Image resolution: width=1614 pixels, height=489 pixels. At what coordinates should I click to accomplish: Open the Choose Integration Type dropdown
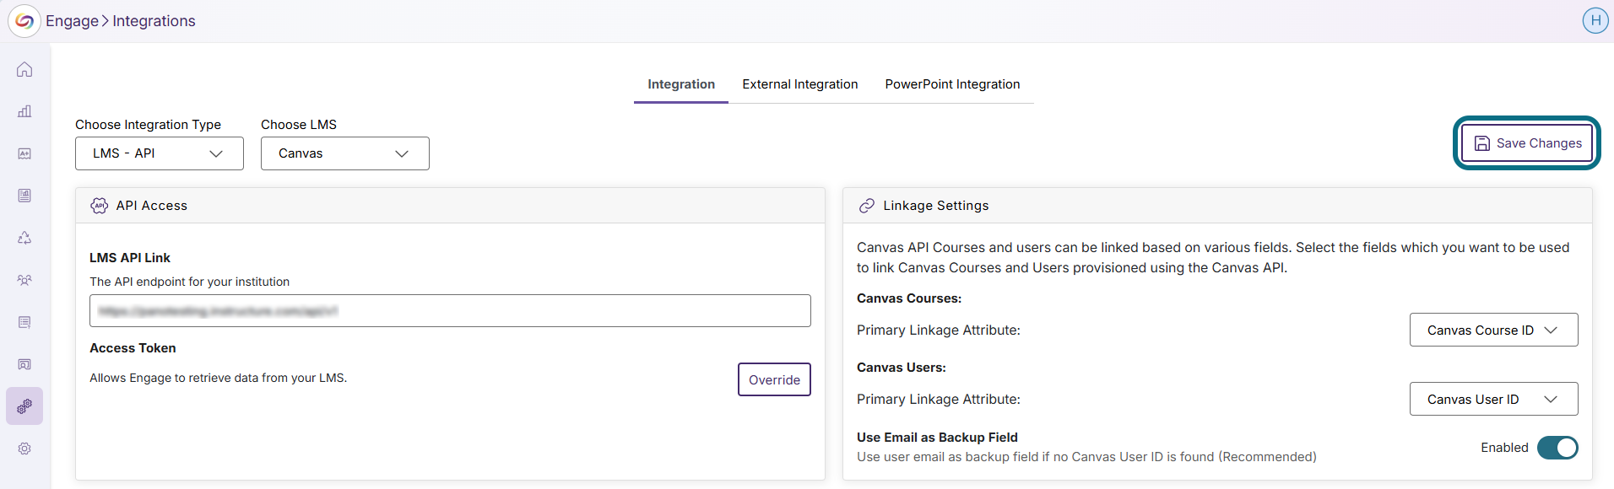(160, 153)
